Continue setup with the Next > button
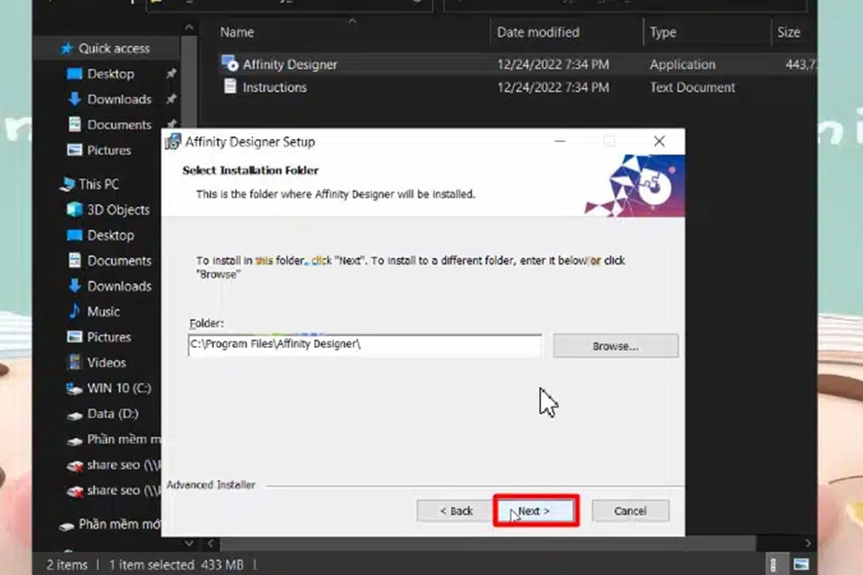 click(x=535, y=511)
